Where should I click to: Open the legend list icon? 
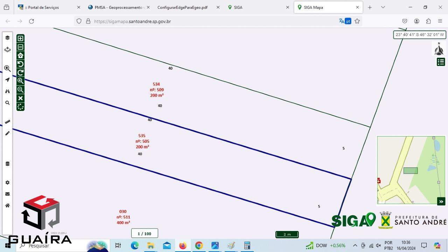click(x=441, y=62)
